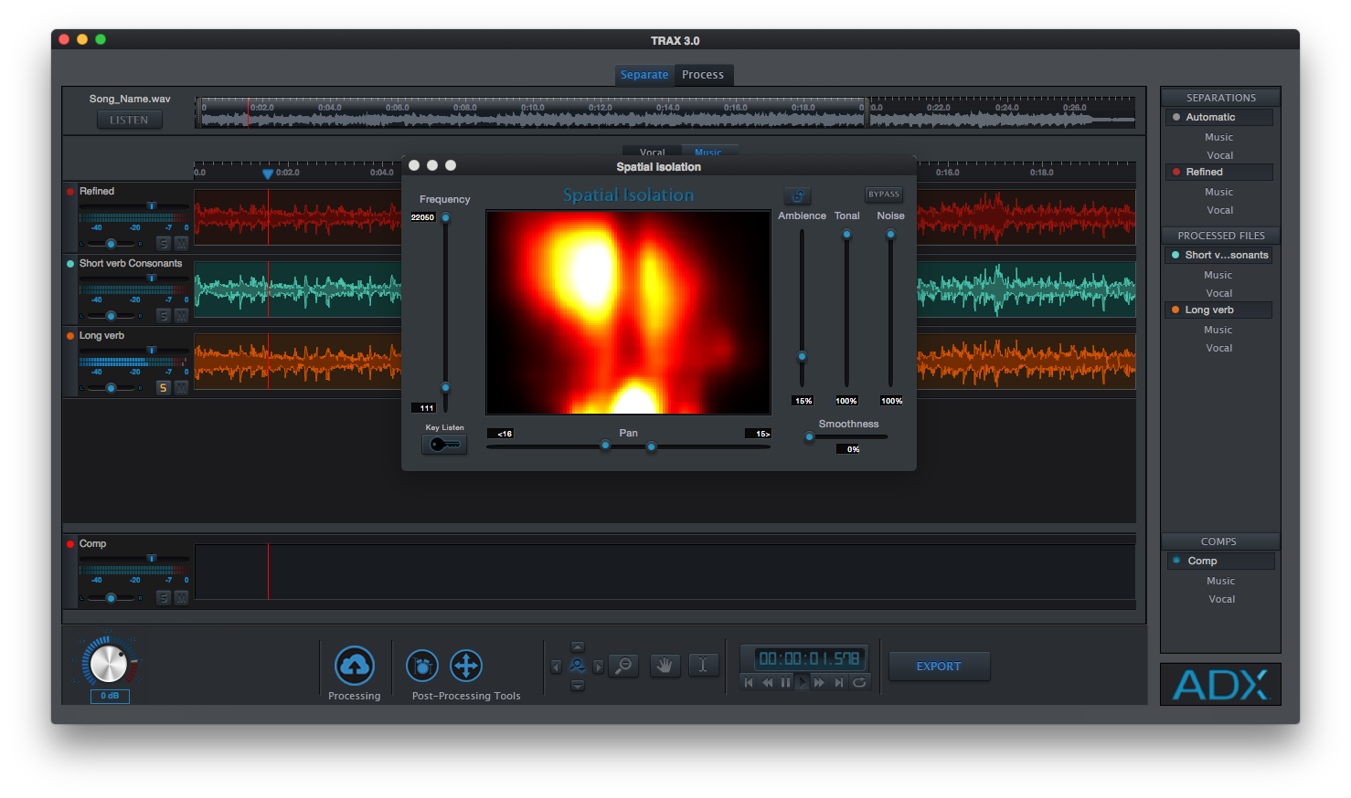The width and height of the screenshot is (1351, 798).
Task: Click the spatial isolation heatmap display
Action: [628, 312]
